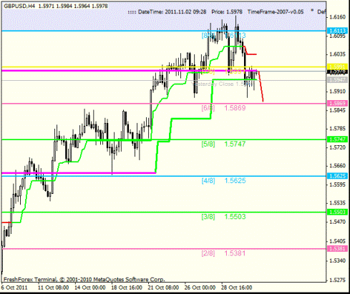Viewport: 350px width, 294px height.
Task: Click the 14 Oct 00:00 time axis label
Action: [90, 288]
